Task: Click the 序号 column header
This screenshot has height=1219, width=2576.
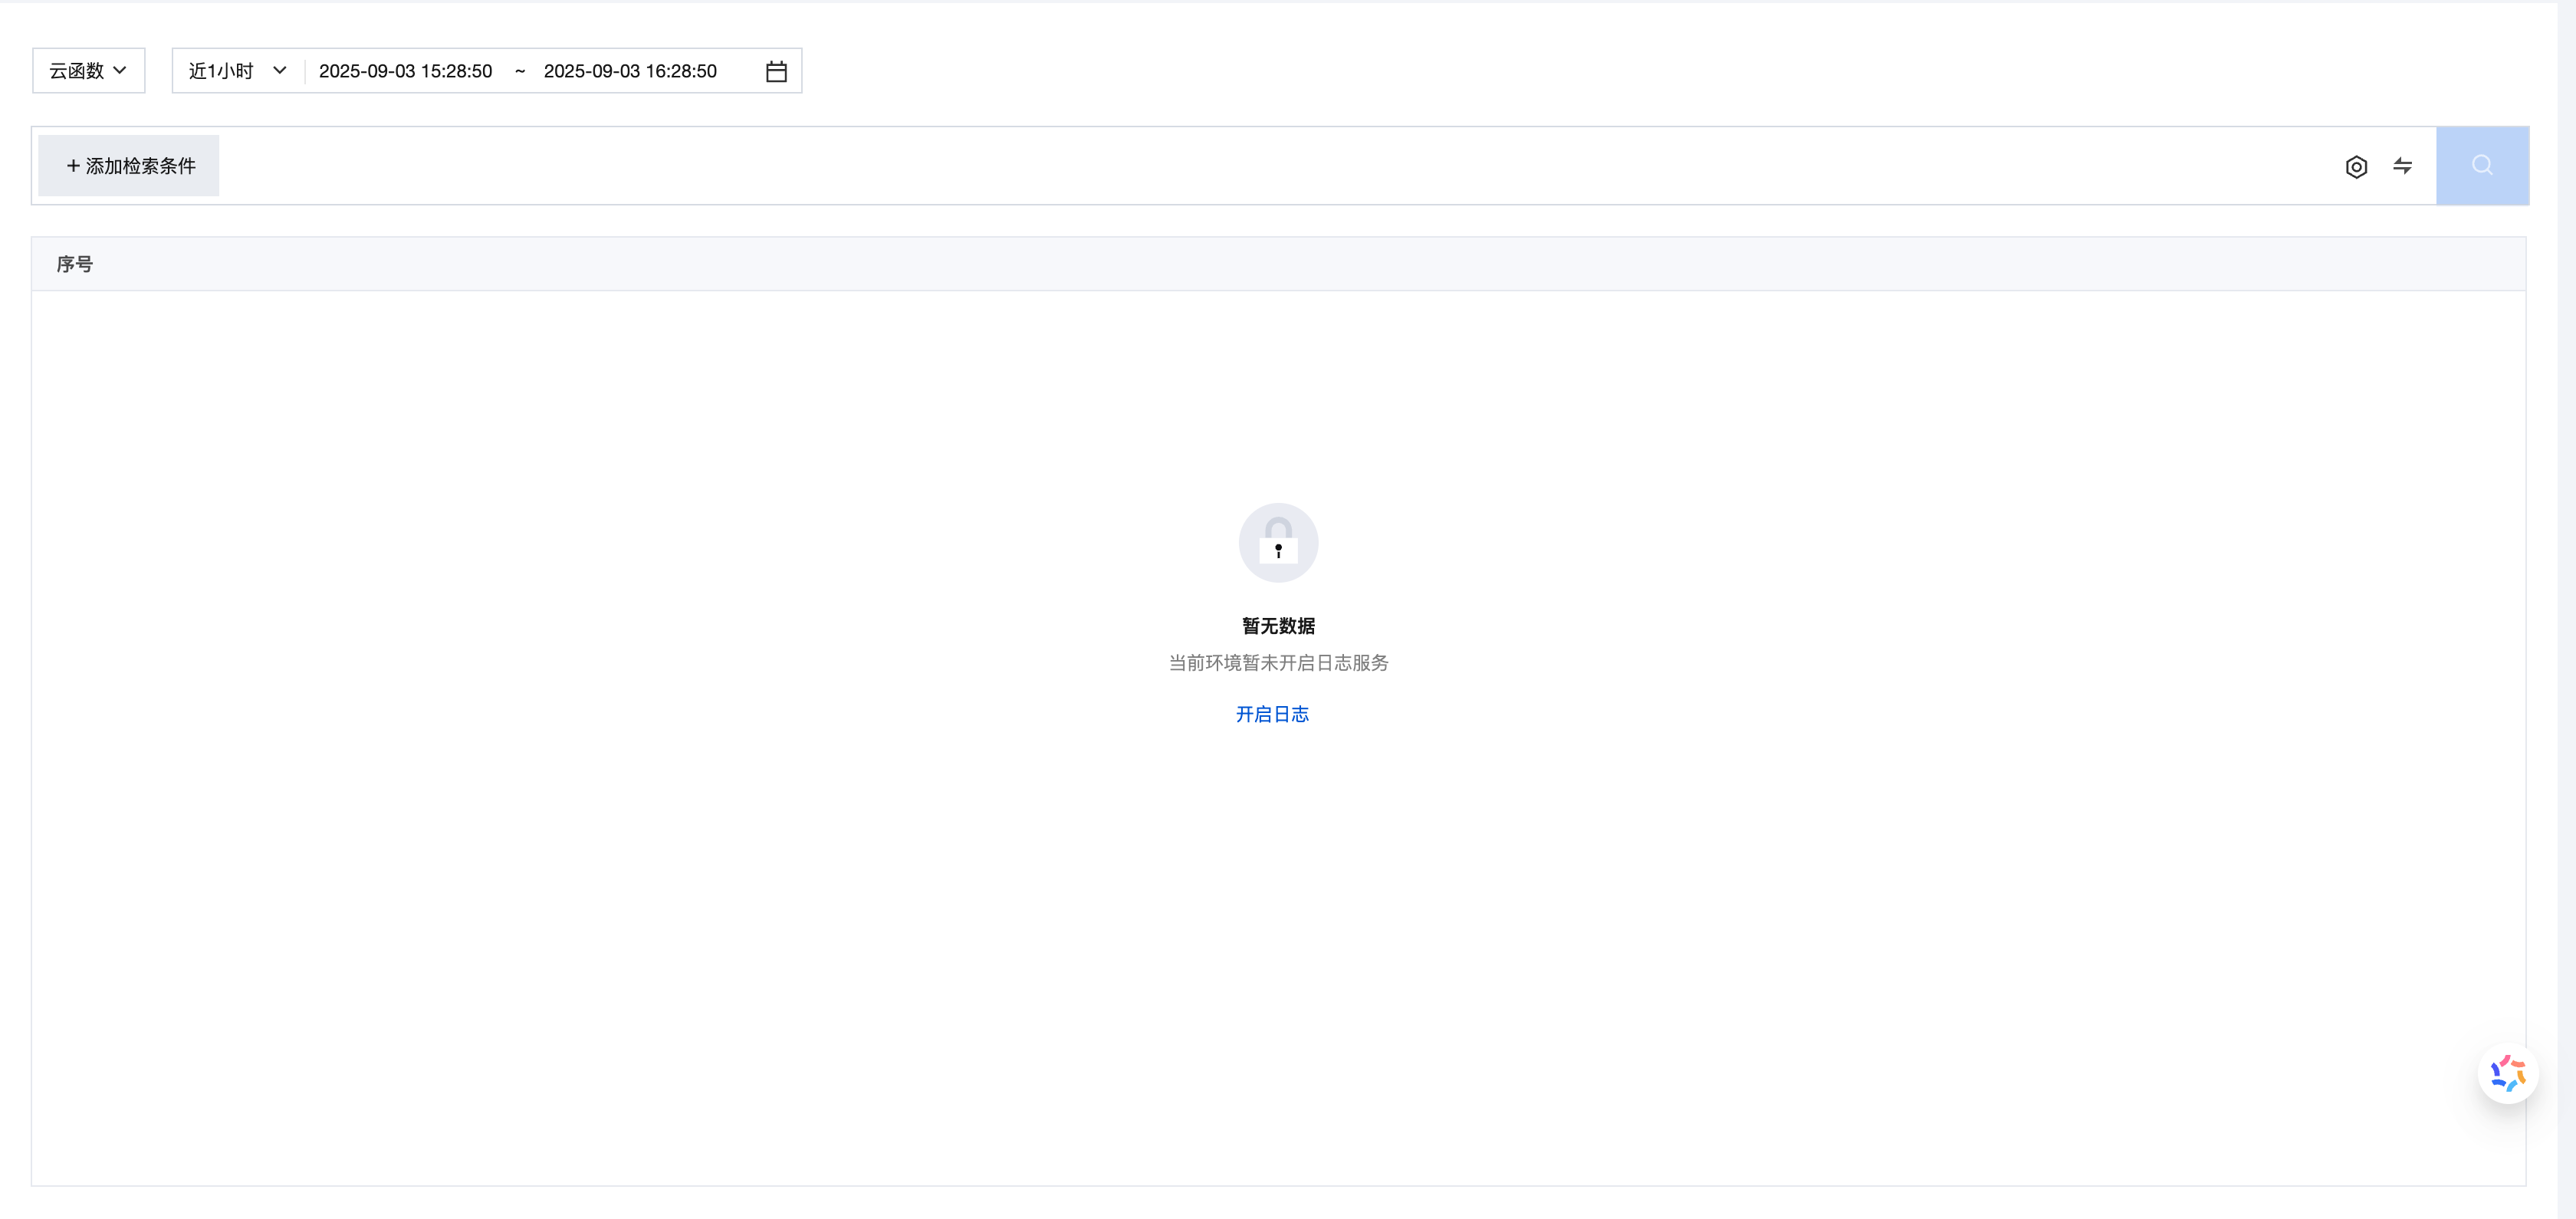Action: coord(75,264)
